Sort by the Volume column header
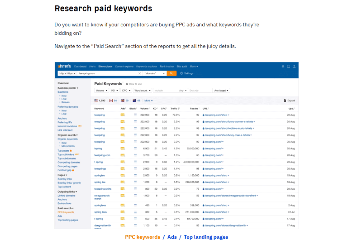Viewport: 362px width, 240px height. click(x=144, y=109)
